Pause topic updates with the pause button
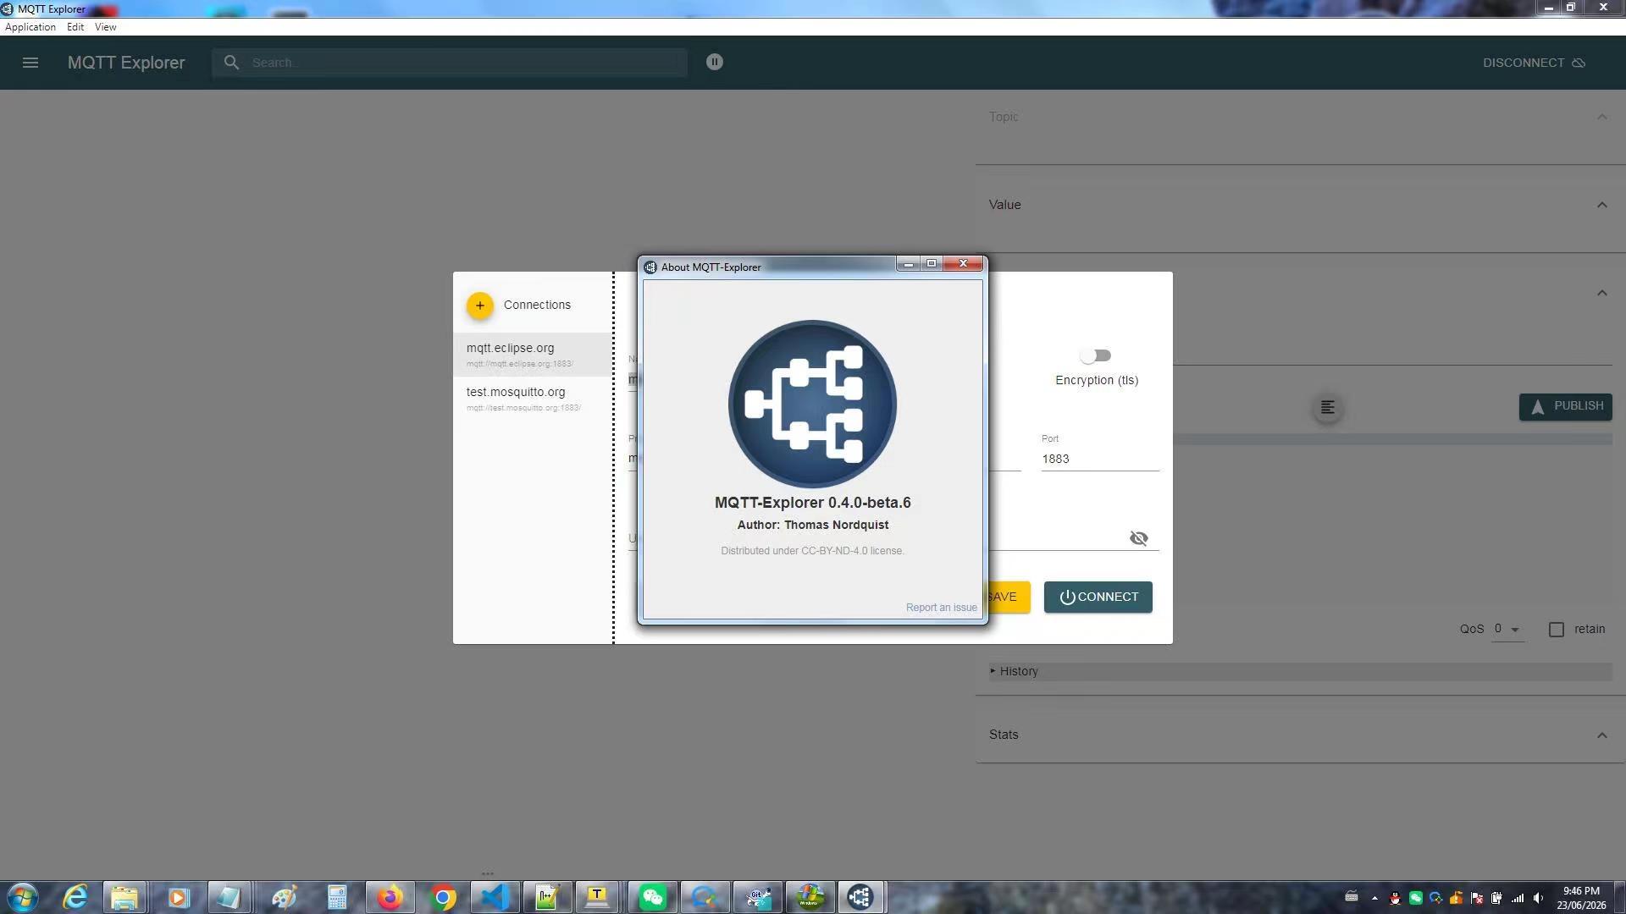Screen dimensions: 1626x914 [x=715, y=62]
